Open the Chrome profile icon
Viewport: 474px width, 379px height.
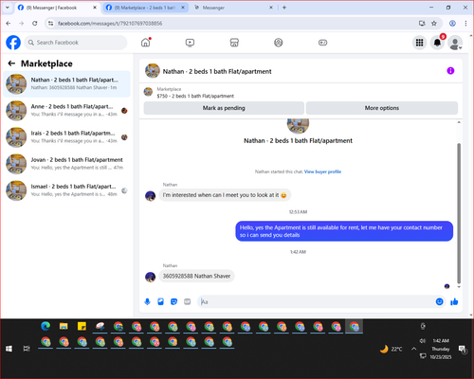click(x=452, y=24)
